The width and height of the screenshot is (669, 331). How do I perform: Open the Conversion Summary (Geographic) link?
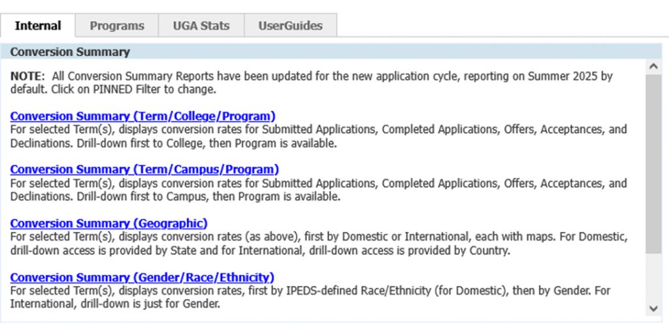click(x=109, y=223)
